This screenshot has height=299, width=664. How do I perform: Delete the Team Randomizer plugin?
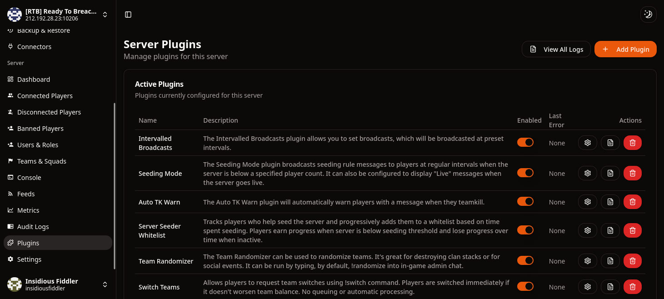coord(632,260)
